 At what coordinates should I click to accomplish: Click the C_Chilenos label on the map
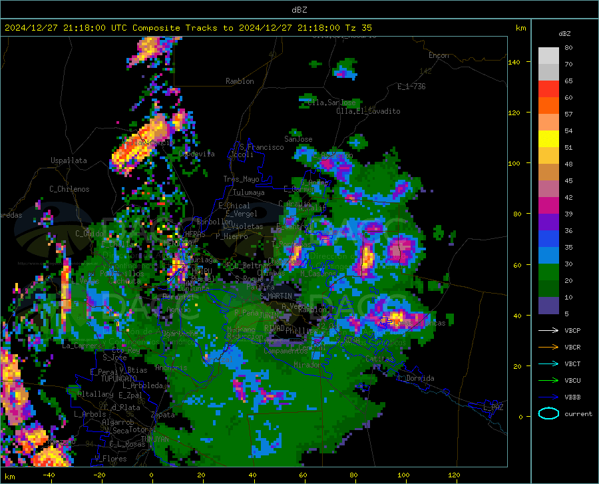coord(69,189)
